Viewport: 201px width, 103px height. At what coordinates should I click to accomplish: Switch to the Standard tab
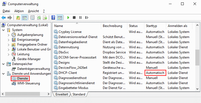click(x=79, y=94)
